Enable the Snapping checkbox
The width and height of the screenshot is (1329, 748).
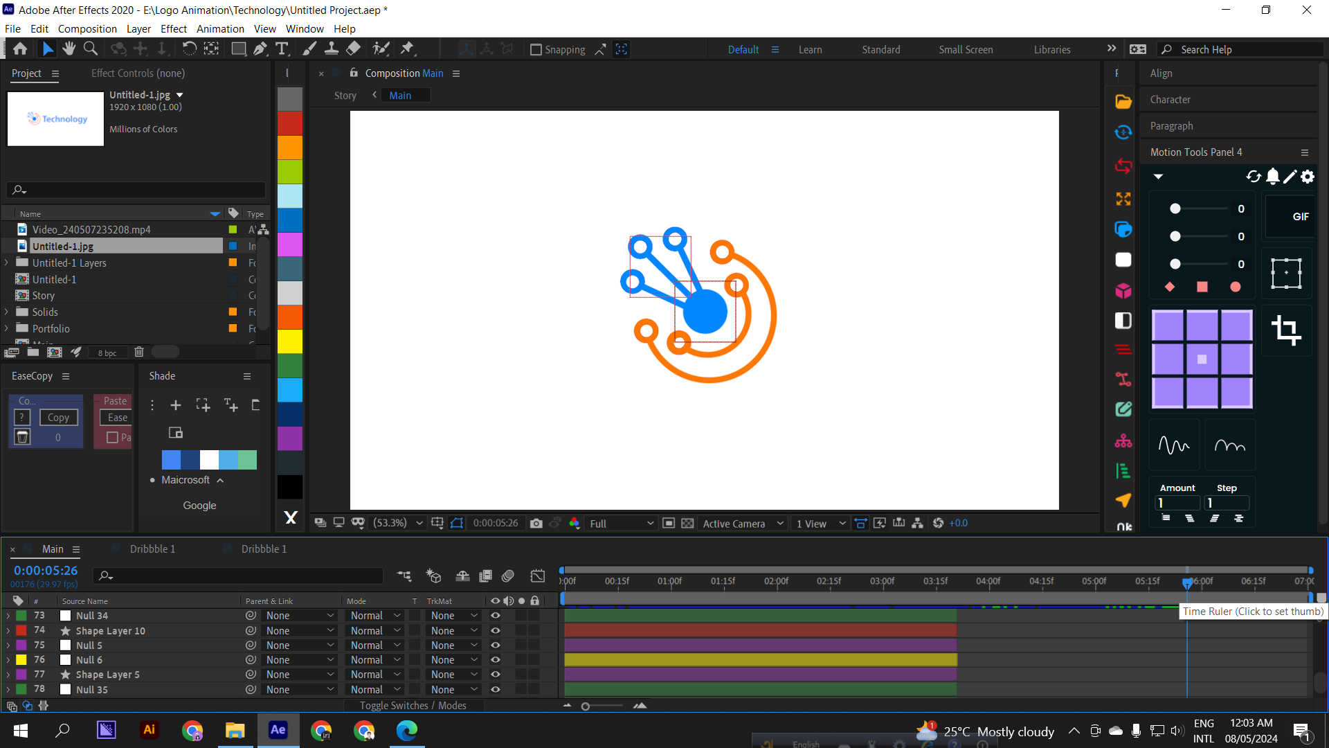pyautogui.click(x=536, y=49)
